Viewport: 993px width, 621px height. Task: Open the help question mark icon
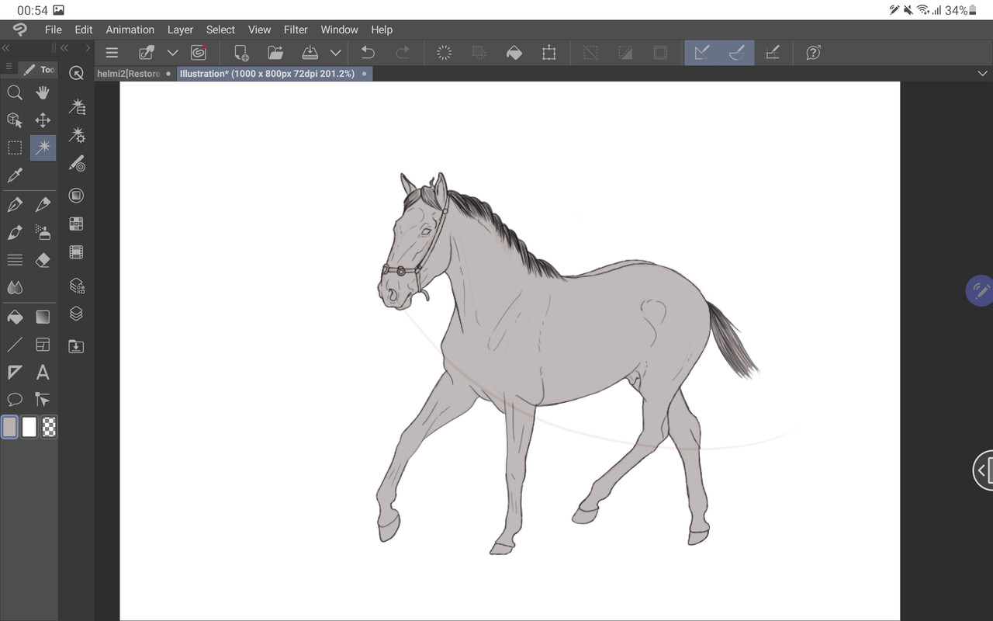pyautogui.click(x=813, y=53)
